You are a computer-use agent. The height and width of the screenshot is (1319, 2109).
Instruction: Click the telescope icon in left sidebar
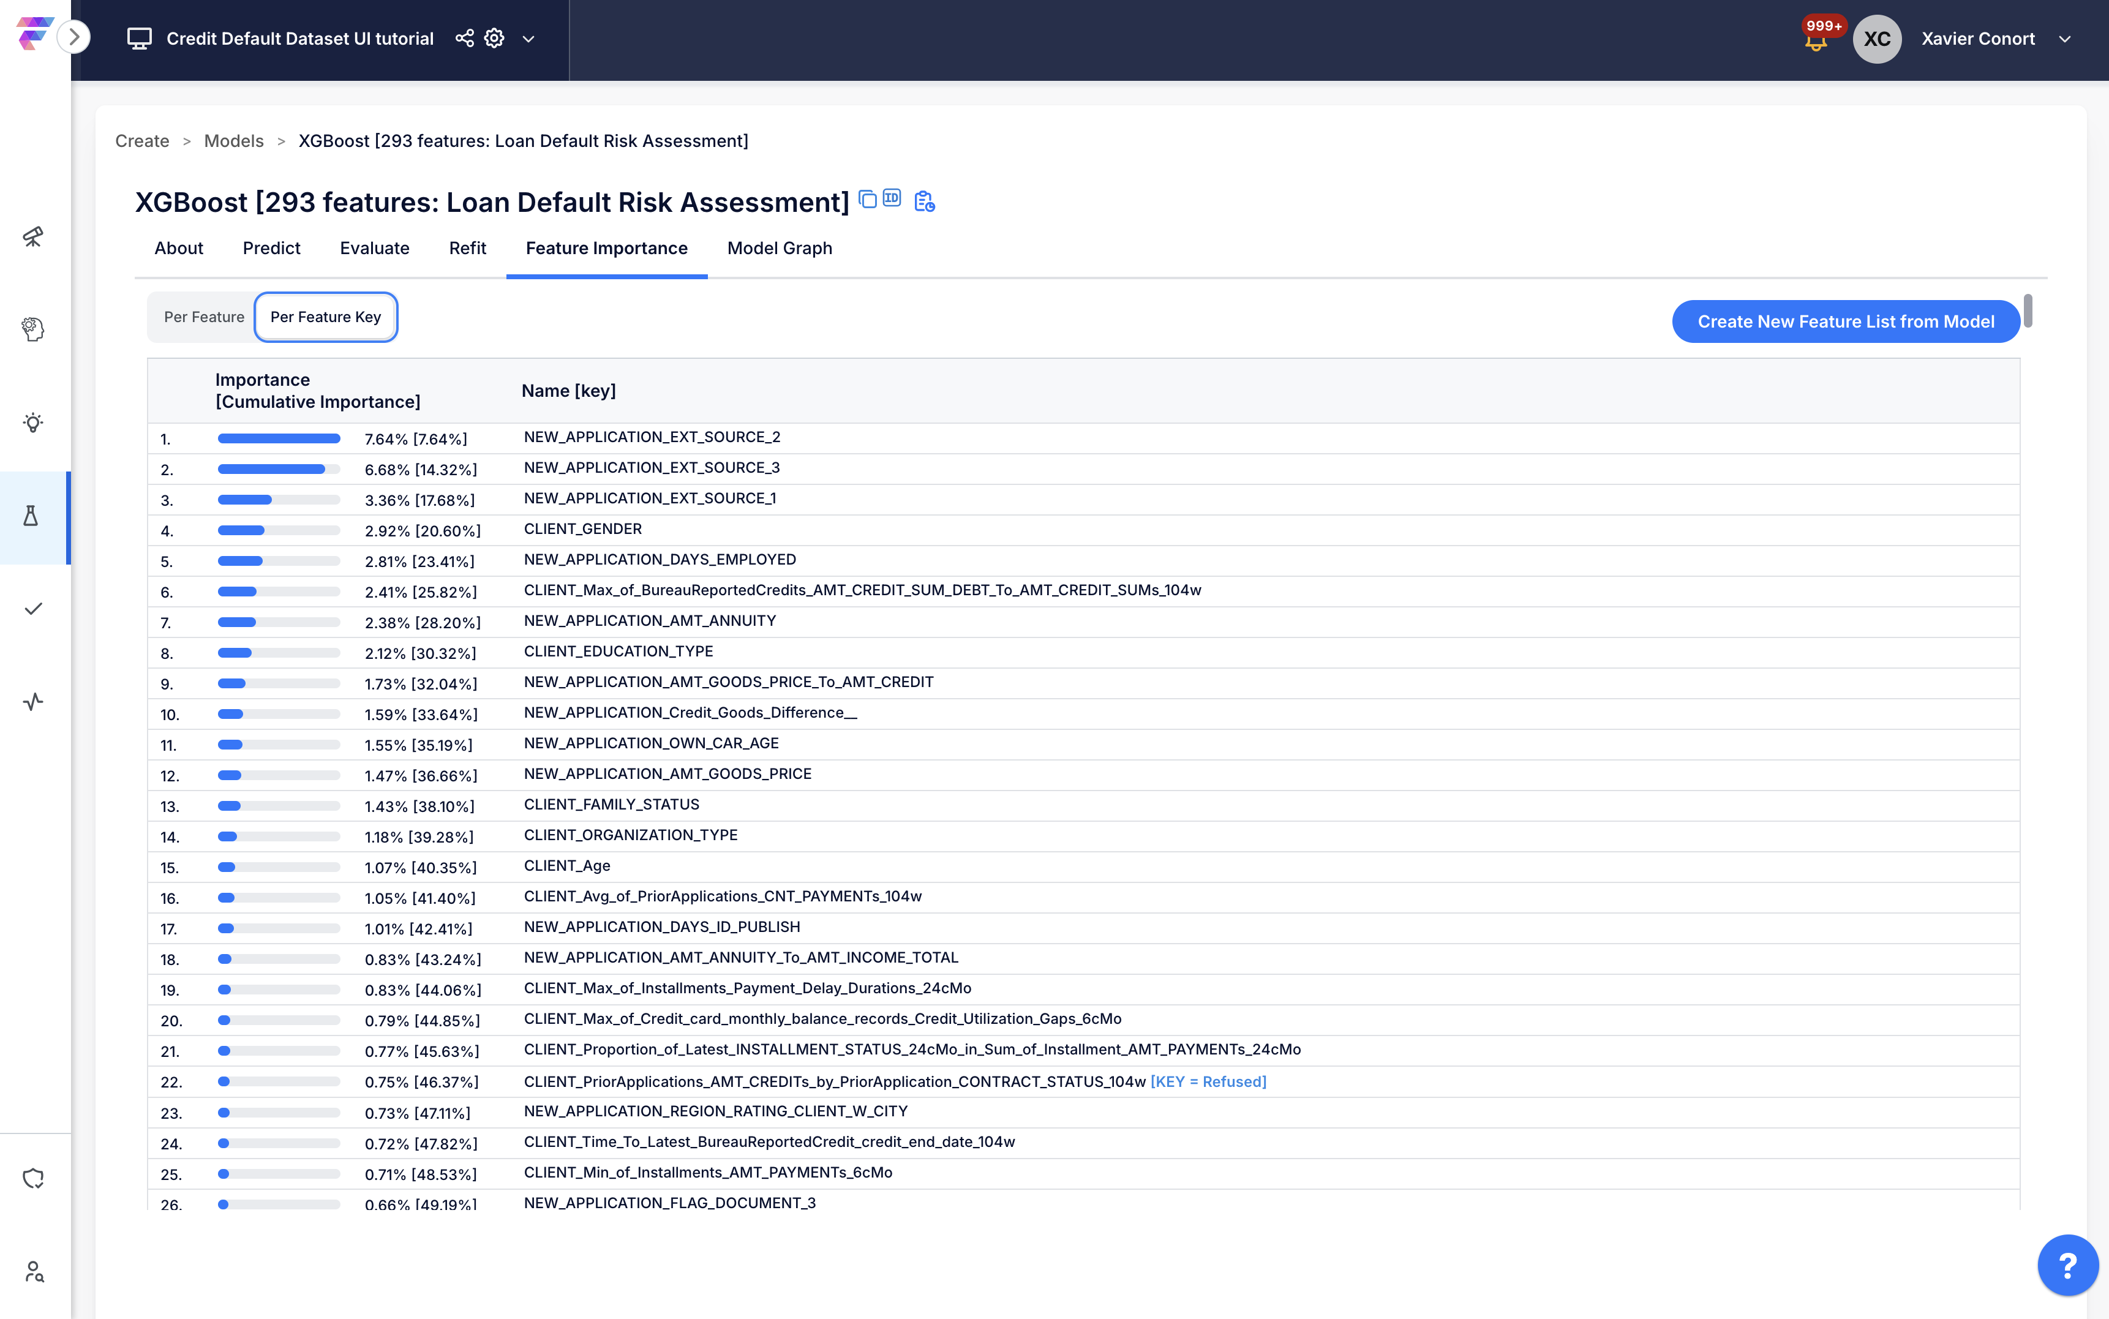32,236
